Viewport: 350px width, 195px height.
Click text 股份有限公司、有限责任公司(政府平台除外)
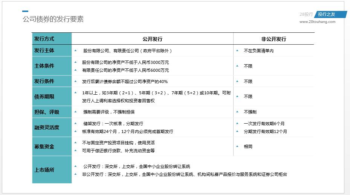click(x=127, y=51)
